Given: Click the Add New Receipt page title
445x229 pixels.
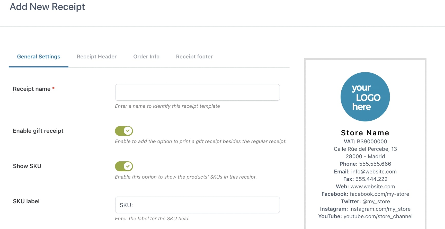Looking at the screenshot, I should tap(47, 7).
